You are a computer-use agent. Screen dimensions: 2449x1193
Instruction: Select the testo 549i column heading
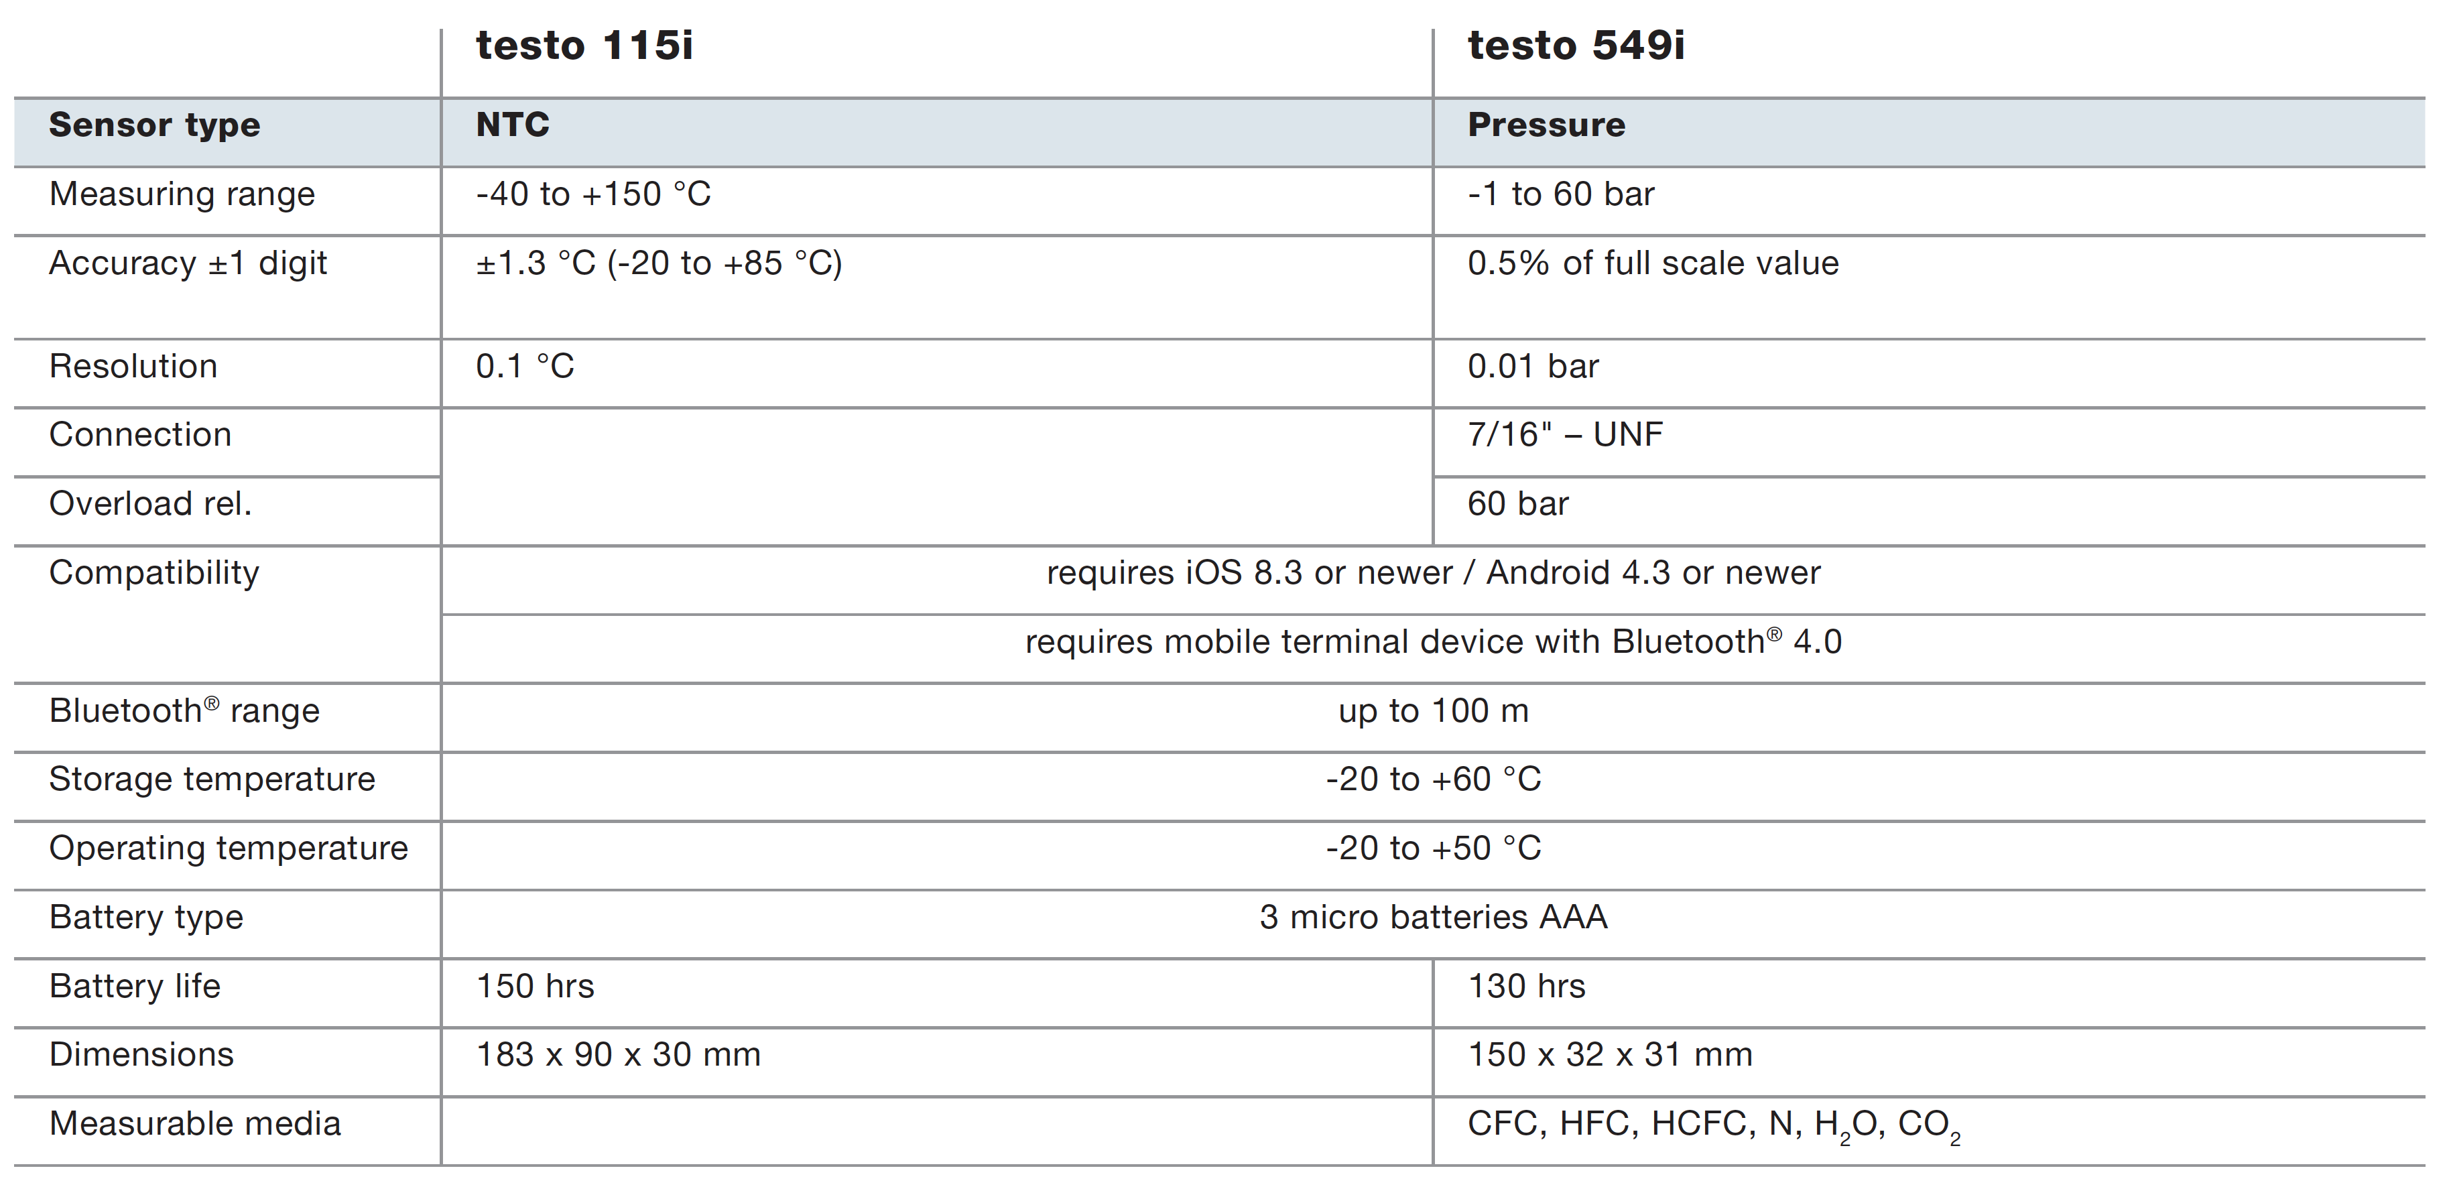coord(1575,46)
